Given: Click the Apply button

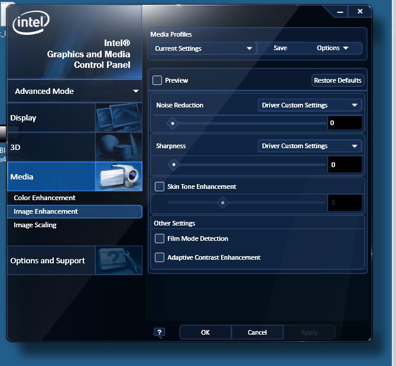Looking at the screenshot, I should (309, 332).
